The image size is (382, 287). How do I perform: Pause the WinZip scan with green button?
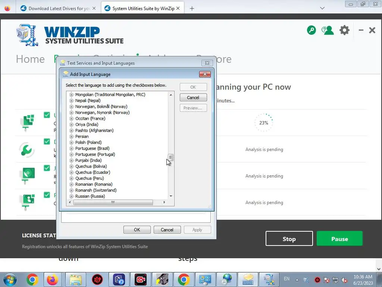(339, 238)
